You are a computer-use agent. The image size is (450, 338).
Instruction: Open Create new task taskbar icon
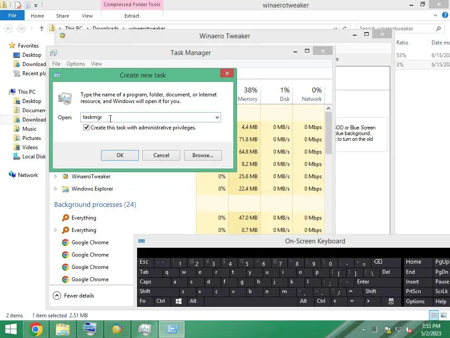(172, 329)
